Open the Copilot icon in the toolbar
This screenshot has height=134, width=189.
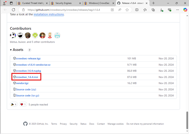(x=185, y=10)
